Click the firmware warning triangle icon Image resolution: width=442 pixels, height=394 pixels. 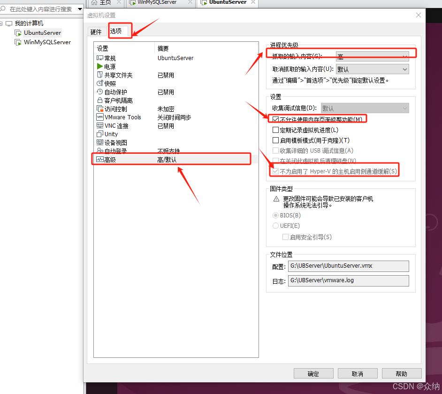tap(276, 199)
